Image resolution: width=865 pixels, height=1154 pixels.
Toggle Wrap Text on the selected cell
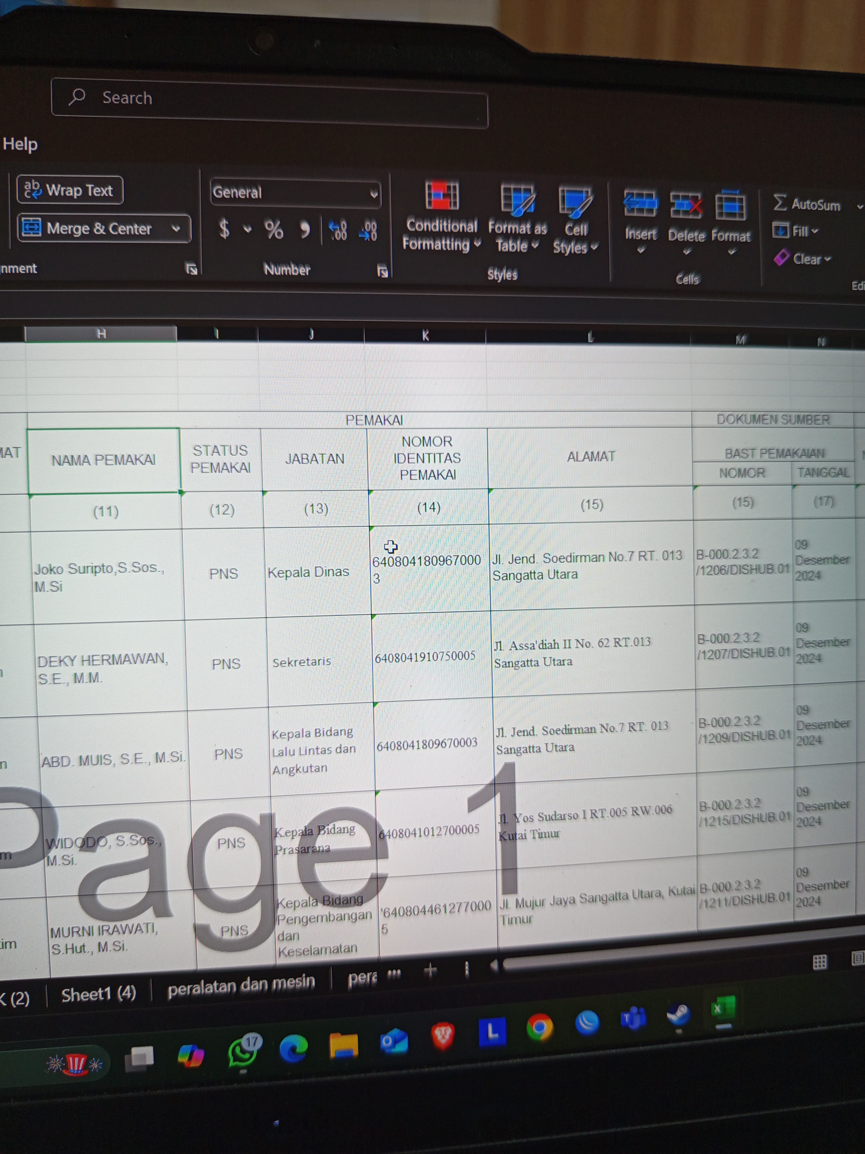pos(70,190)
